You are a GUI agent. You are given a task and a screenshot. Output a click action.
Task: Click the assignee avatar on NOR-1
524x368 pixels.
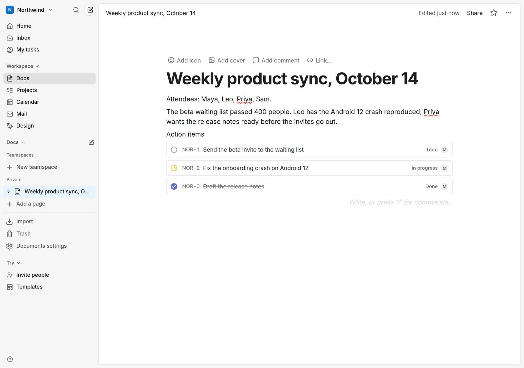[444, 150]
